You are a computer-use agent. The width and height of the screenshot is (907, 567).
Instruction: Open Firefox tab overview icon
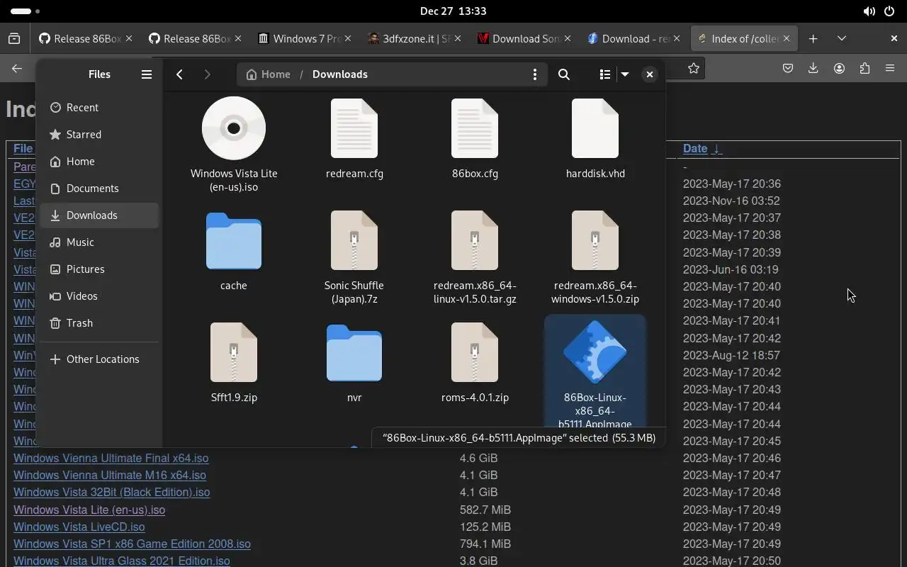[14, 39]
